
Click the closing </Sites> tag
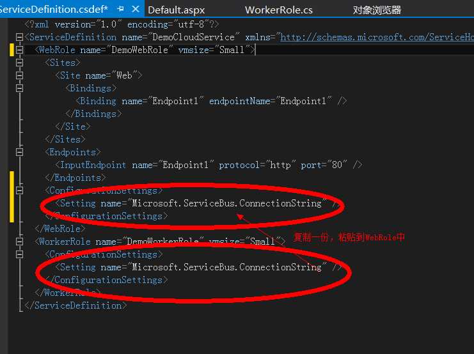pyautogui.click(x=65, y=139)
